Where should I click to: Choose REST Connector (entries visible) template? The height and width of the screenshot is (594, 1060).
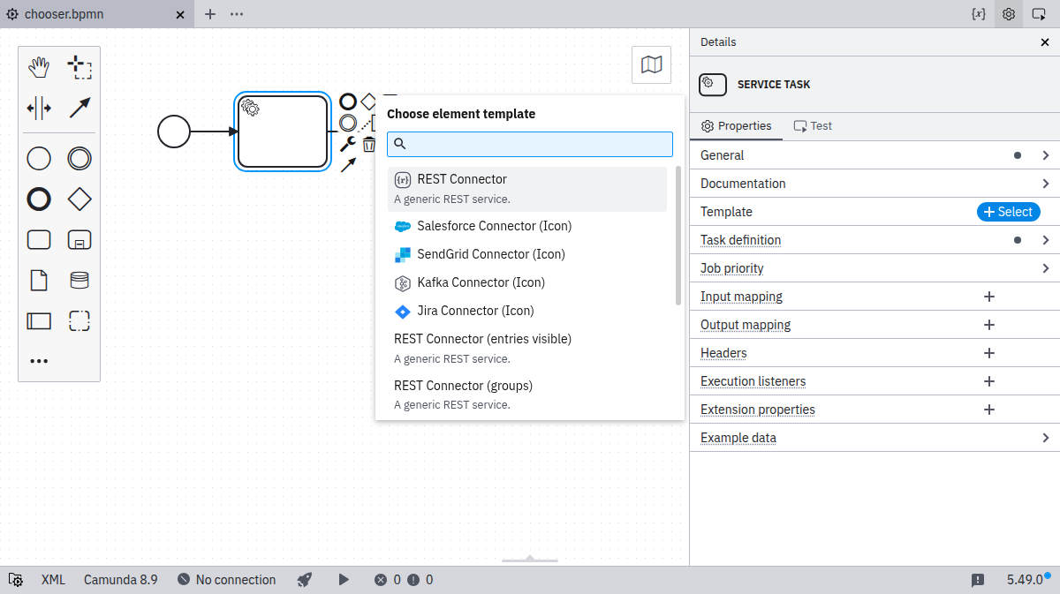527,349
